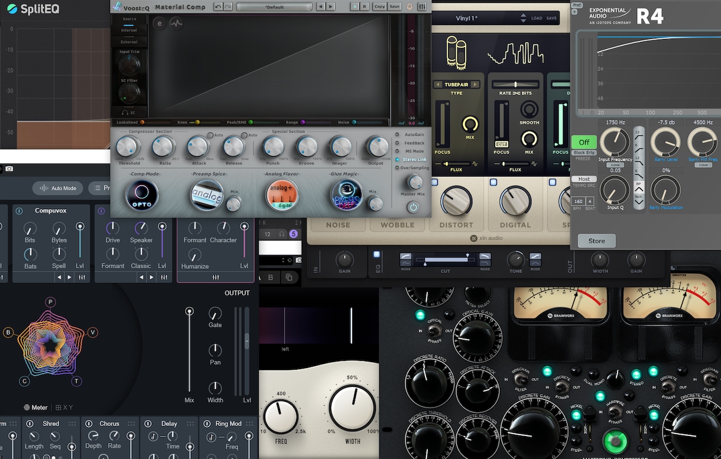Screen dimensions: 721x459
Task: Click Material Comp notification bell icon
Action: [x=410, y=6]
